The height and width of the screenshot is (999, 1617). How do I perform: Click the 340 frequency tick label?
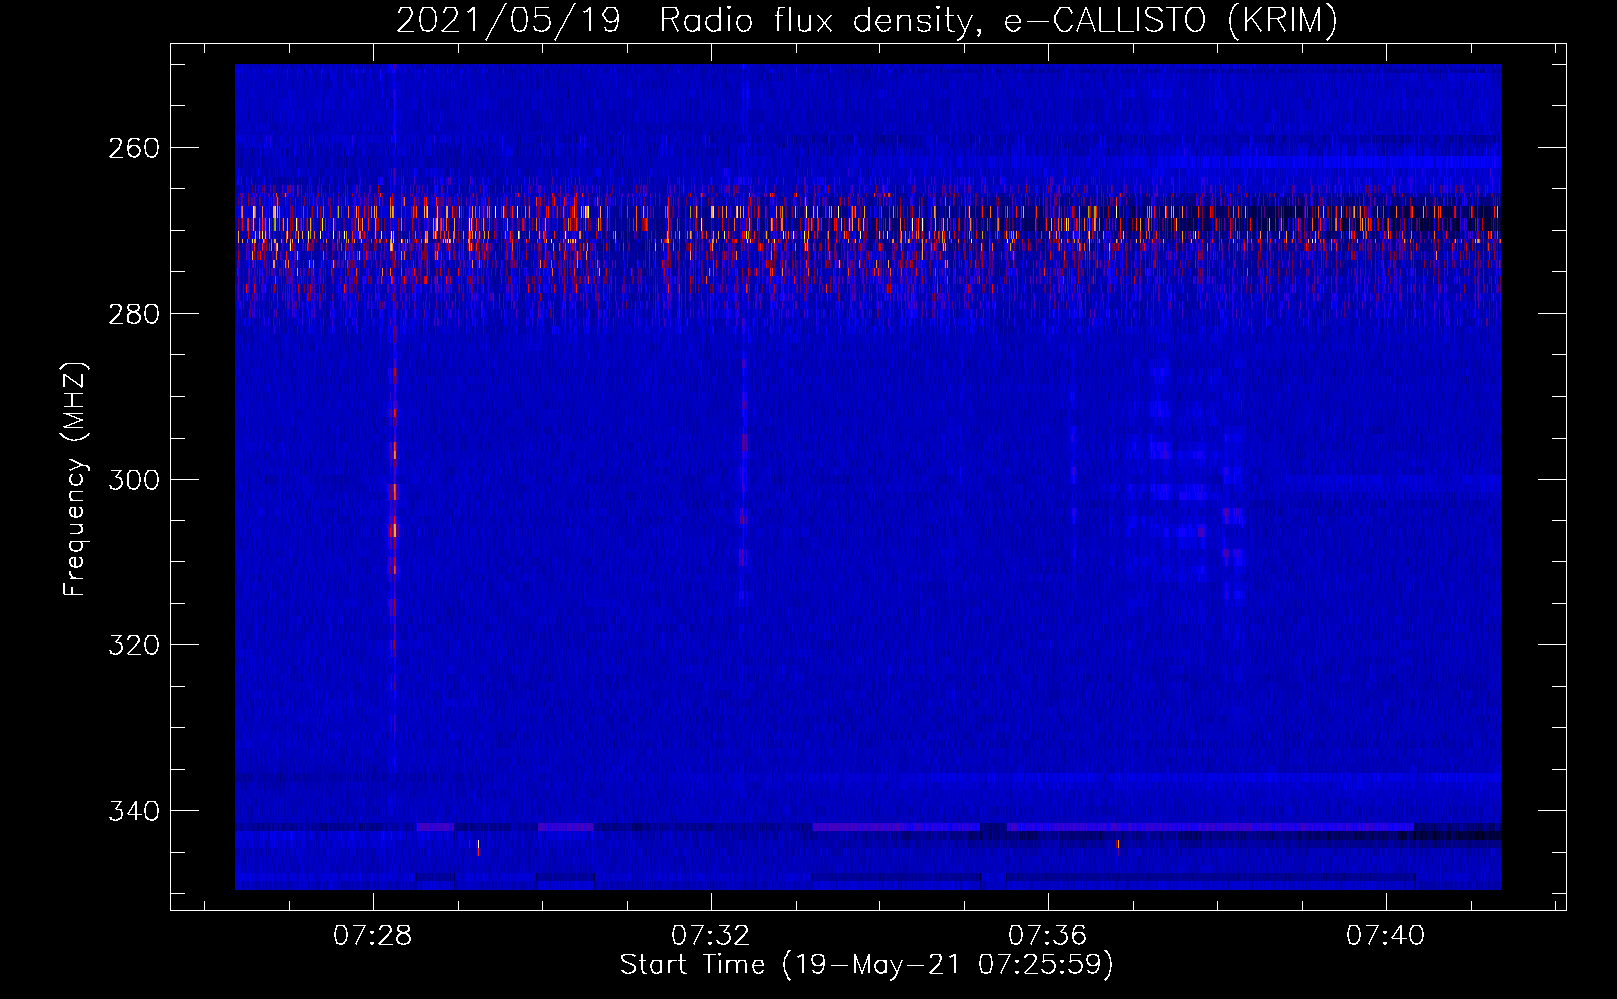[x=133, y=811]
